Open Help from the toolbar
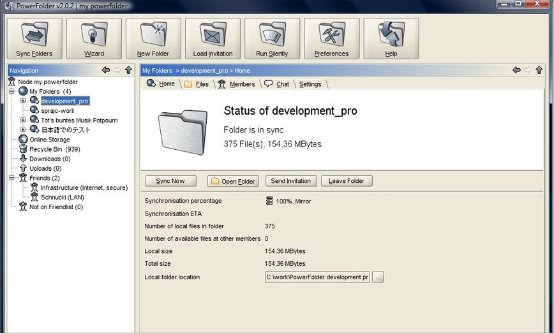This screenshot has width=554, height=334. (391, 39)
